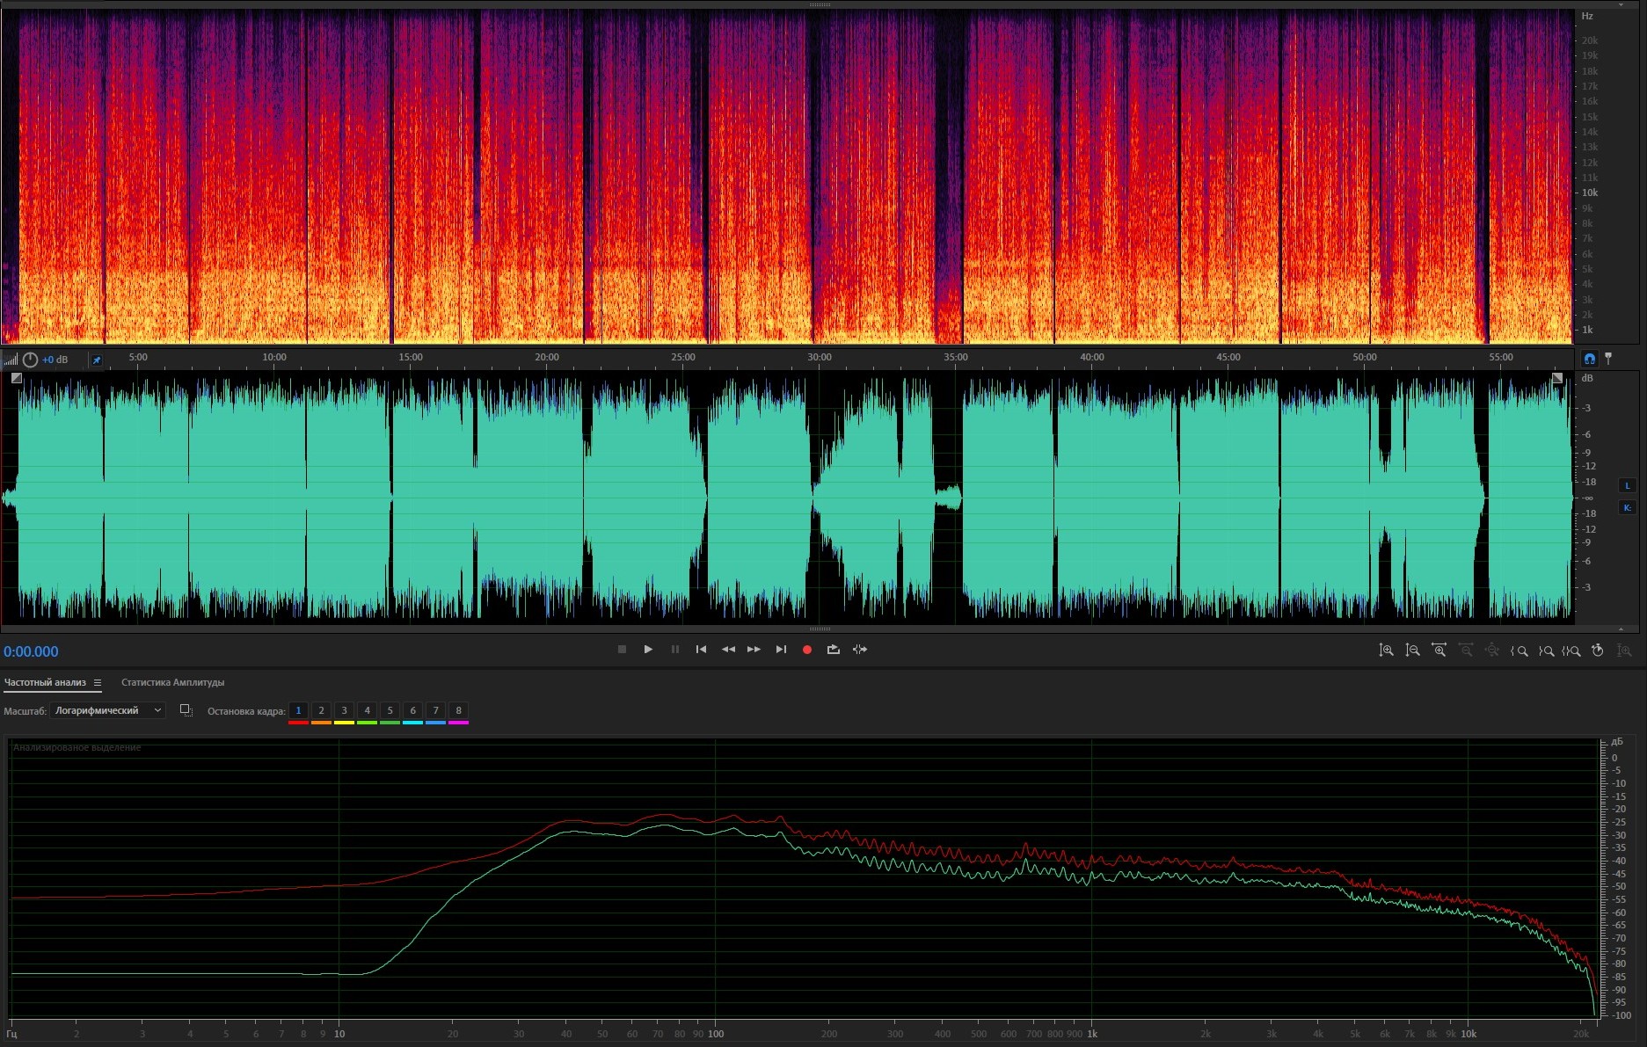
Task: Move playhead to previous marker
Action: [701, 650]
